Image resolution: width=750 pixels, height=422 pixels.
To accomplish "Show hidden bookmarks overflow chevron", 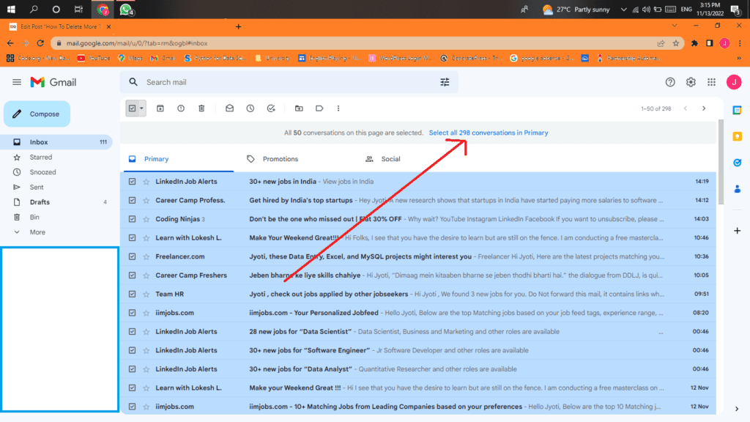I will pos(739,58).
